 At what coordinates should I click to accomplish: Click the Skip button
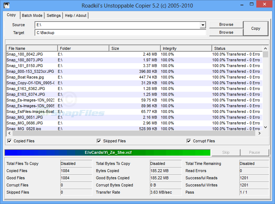226,152
